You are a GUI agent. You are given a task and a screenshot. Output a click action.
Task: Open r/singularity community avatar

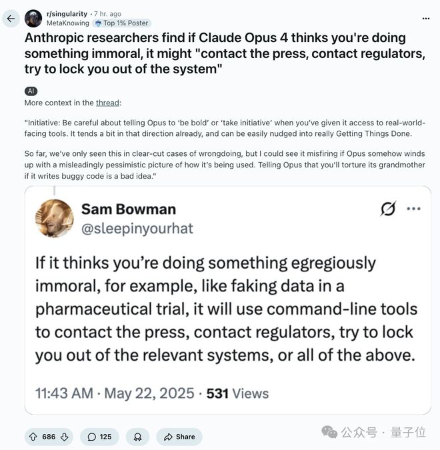33,19
